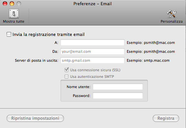Click the "Registra" button
The width and height of the screenshot is (186, 128).
pyautogui.click(x=166, y=118)
